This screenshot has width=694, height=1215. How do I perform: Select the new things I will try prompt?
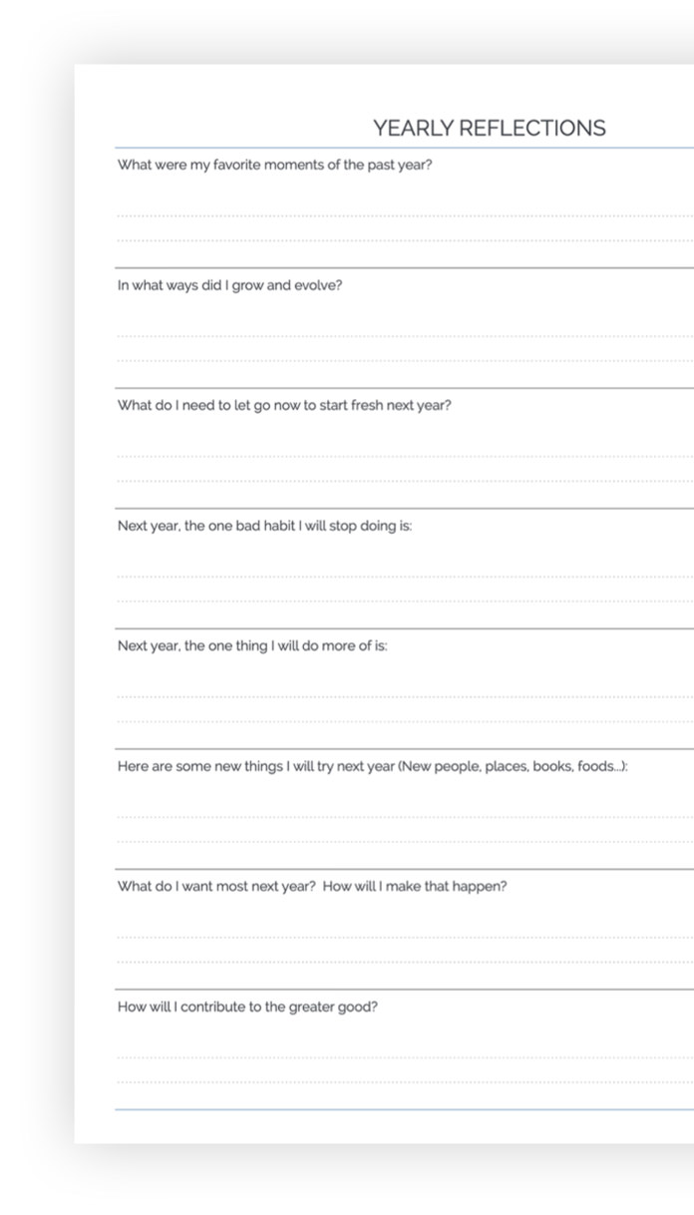[373, 767]
